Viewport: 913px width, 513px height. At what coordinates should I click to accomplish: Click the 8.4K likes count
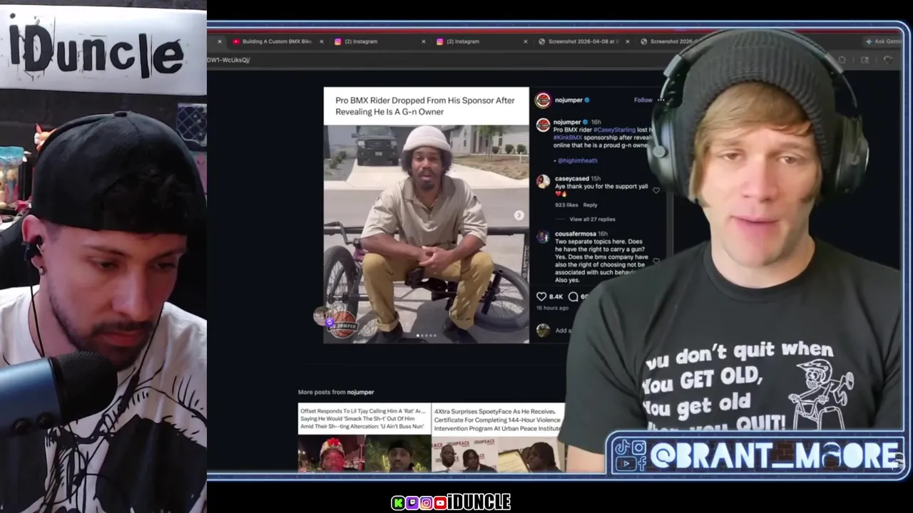pos(556,296)
